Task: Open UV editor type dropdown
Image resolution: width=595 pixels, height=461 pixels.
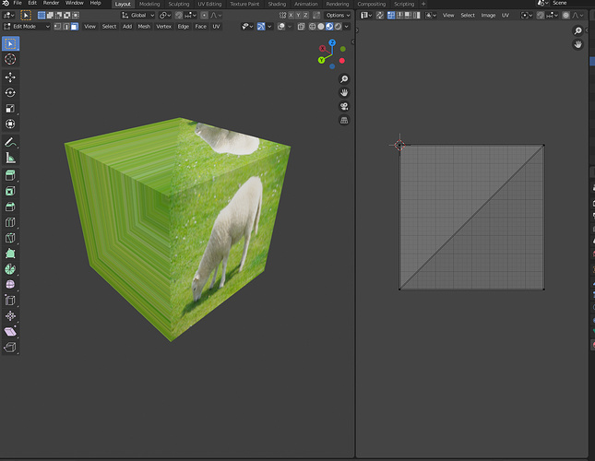Action: [x=366, y=15]
